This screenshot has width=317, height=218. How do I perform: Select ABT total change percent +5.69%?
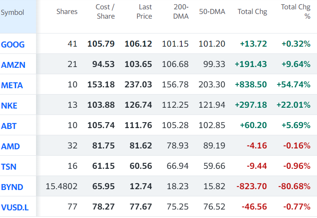[x=296, y=125]
